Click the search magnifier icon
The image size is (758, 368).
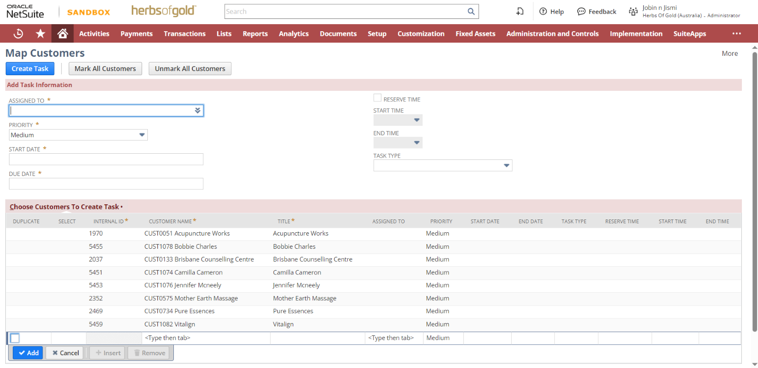click(471, 11)
